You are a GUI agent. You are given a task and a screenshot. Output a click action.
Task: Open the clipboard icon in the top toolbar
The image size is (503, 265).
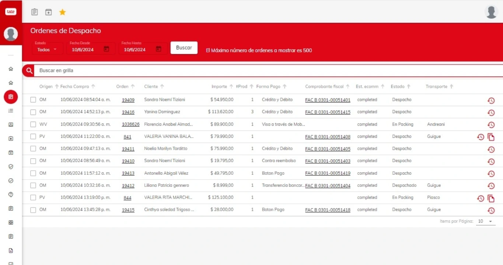[x=34, y=12]
